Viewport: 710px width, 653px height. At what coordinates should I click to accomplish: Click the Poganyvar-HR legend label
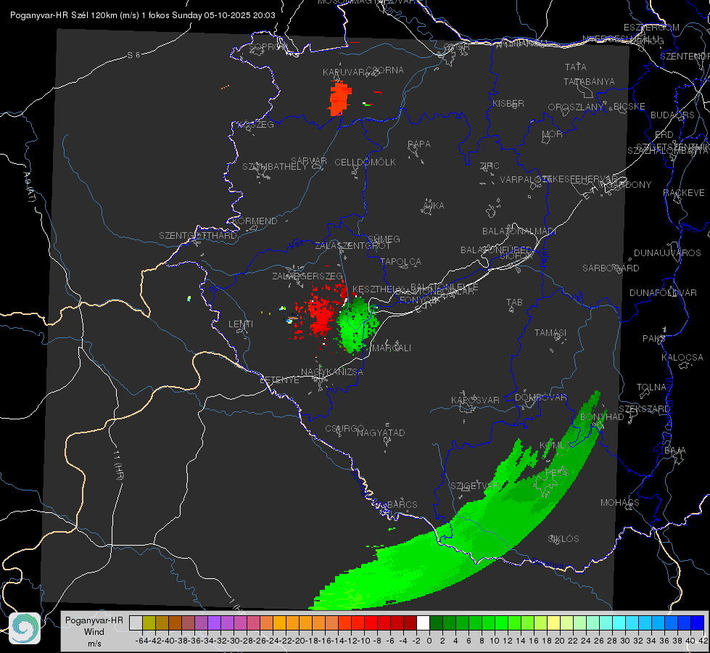pyautogui.click(x=94, y=620)
